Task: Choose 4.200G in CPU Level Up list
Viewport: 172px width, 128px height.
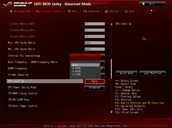Action: 85,75
